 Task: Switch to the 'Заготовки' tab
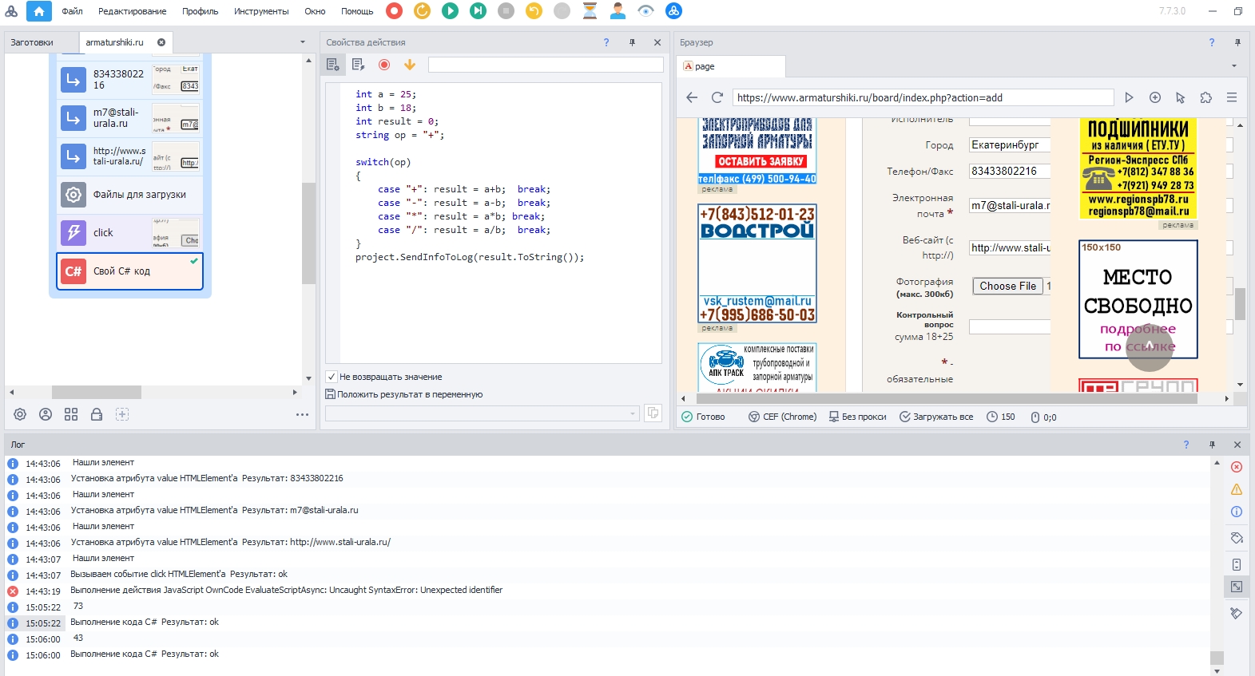[32, 42]
